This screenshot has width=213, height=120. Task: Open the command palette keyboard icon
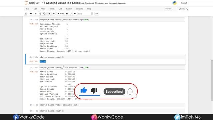pyautogui.click(x=97, y=14)
